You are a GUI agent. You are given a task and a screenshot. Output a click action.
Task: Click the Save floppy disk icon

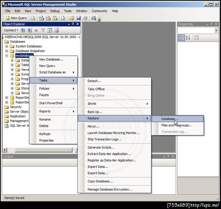point(78,18)
